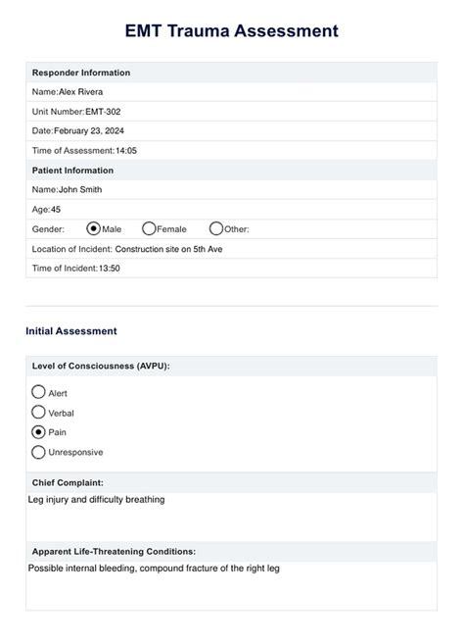Mark consciousness level as Alert
The image size is (464, 643).
point(38,392)
